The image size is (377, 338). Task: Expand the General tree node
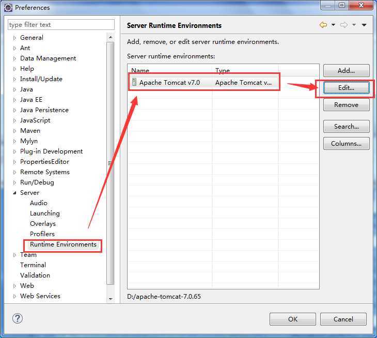coord(14,38)
